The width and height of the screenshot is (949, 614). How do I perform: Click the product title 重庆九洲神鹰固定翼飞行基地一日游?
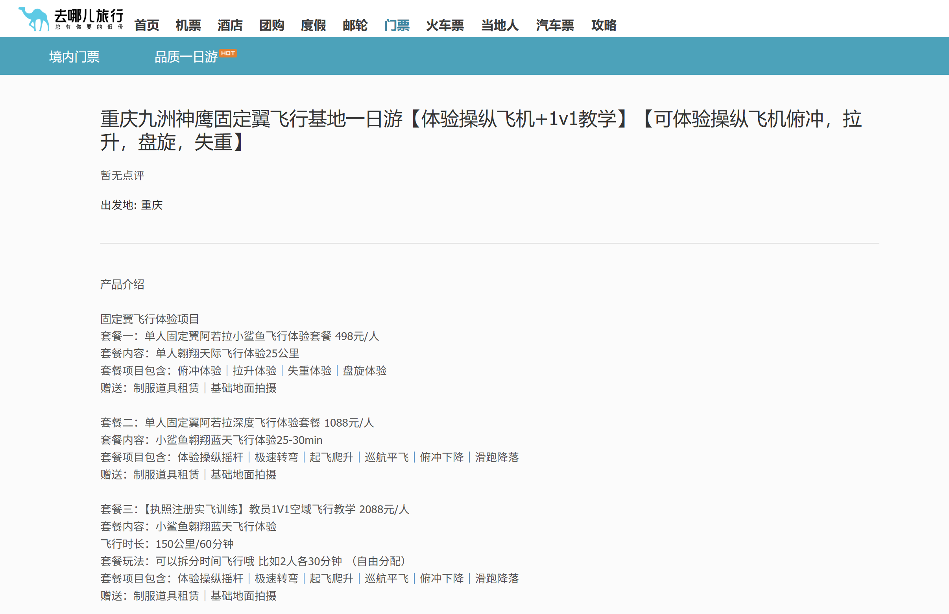(481, 130)
